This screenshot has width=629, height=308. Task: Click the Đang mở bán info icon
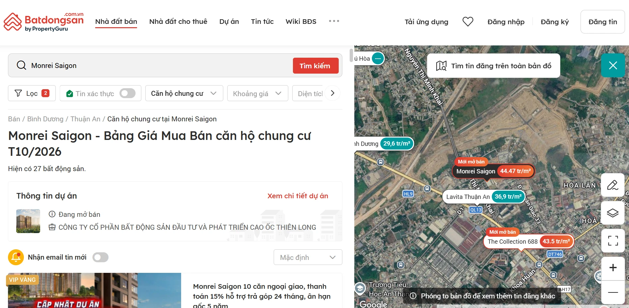tap(52, 214)
